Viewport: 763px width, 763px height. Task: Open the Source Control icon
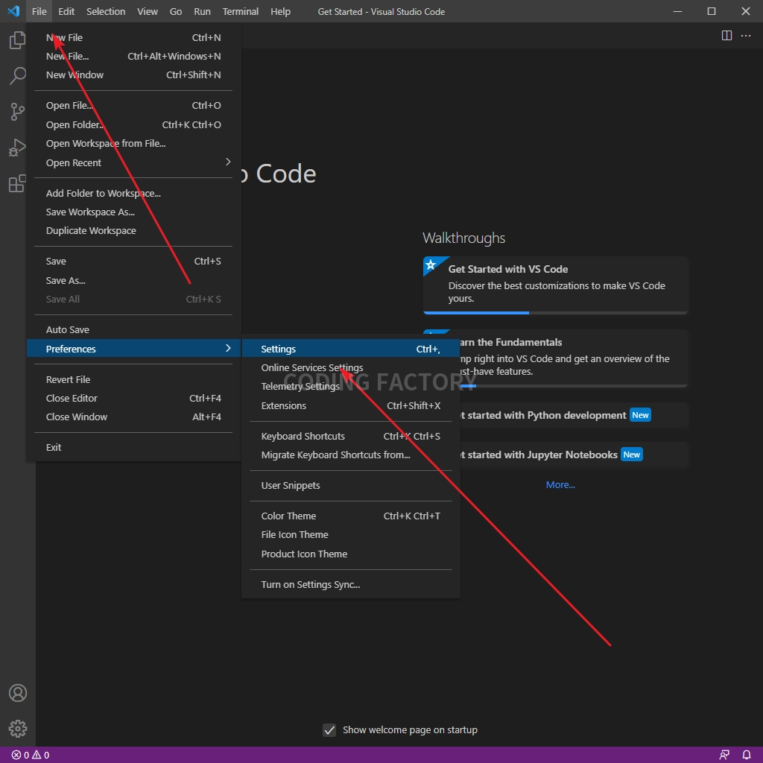pyautogui.click(x=18, y=112)
